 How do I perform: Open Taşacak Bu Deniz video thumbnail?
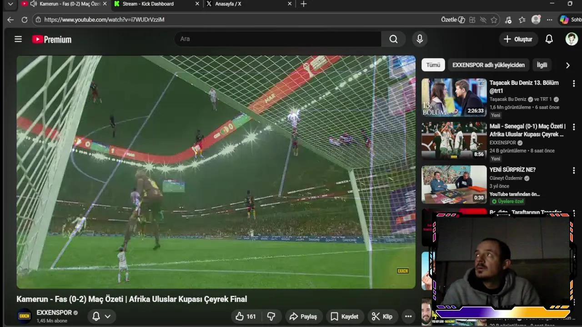pos(454,98)
